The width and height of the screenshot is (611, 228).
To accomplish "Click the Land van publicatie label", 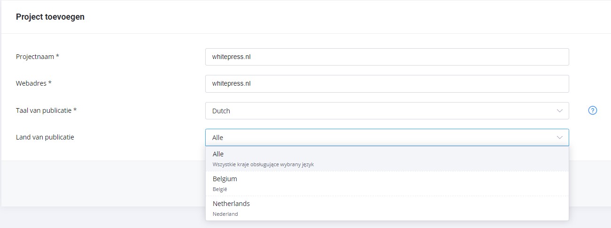I will 45,138.
